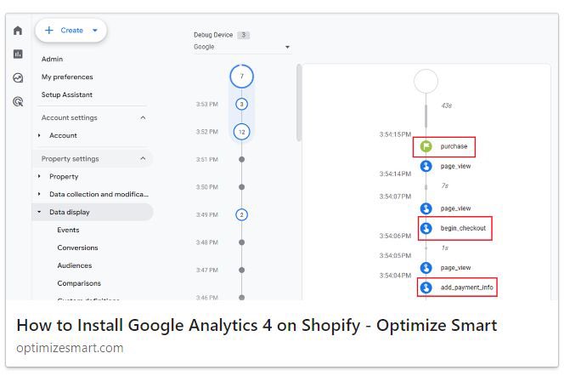
Task: Open the Advertising target icon
Action: click(x=18, y=101)
